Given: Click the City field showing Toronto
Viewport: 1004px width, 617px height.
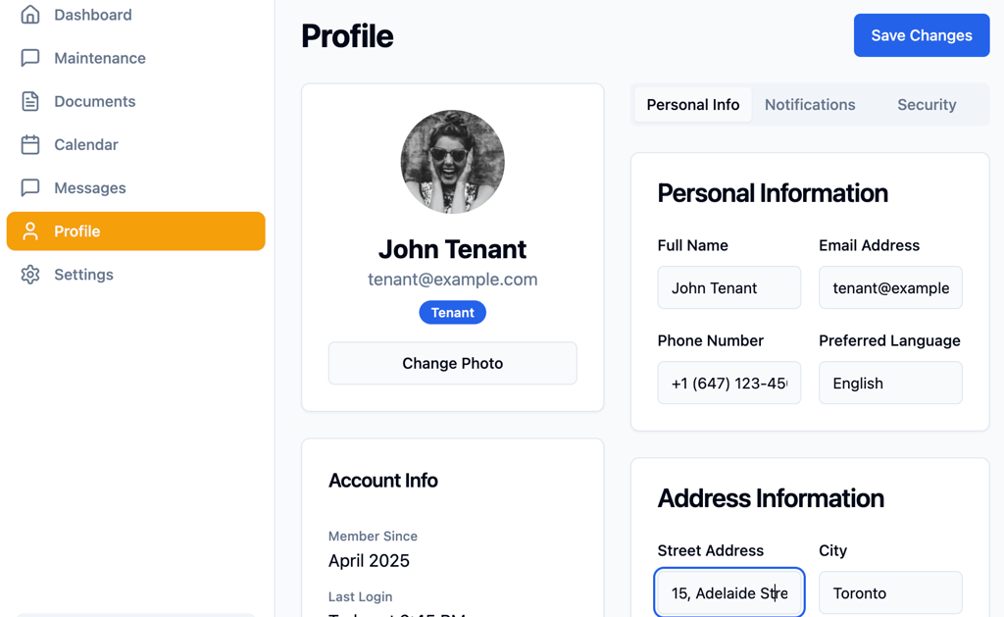Looking at the screenshot, I should point(890,593).
